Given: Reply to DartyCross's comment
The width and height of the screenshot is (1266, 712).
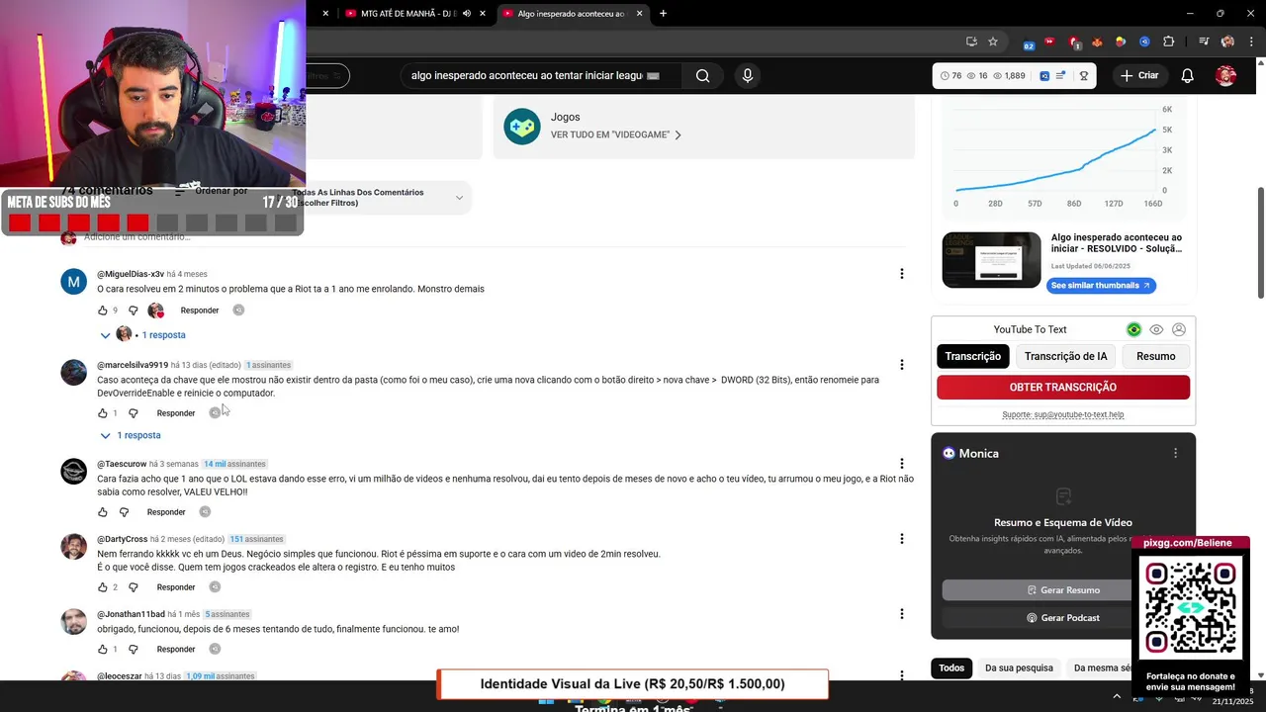Looking at the screenshot, I should click(x=176, y=587).
